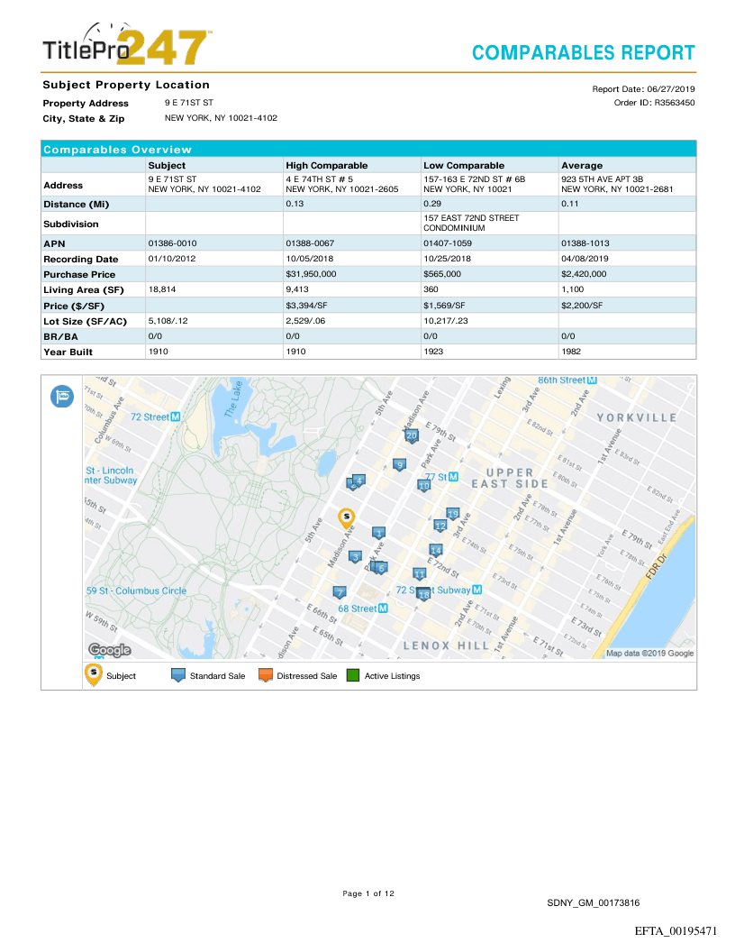
Task: Click comparable marker 7 on the map
Action: [x=340, y=592]
